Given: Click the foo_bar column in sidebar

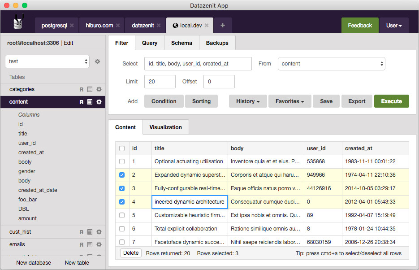Looking at the screenshot, I should pyautogui.click(x=27, y=200).
